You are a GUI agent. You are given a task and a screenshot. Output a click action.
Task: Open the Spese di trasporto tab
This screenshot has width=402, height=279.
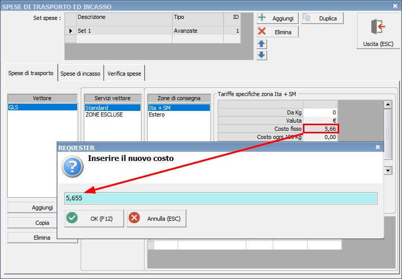[x=31, y=73]
